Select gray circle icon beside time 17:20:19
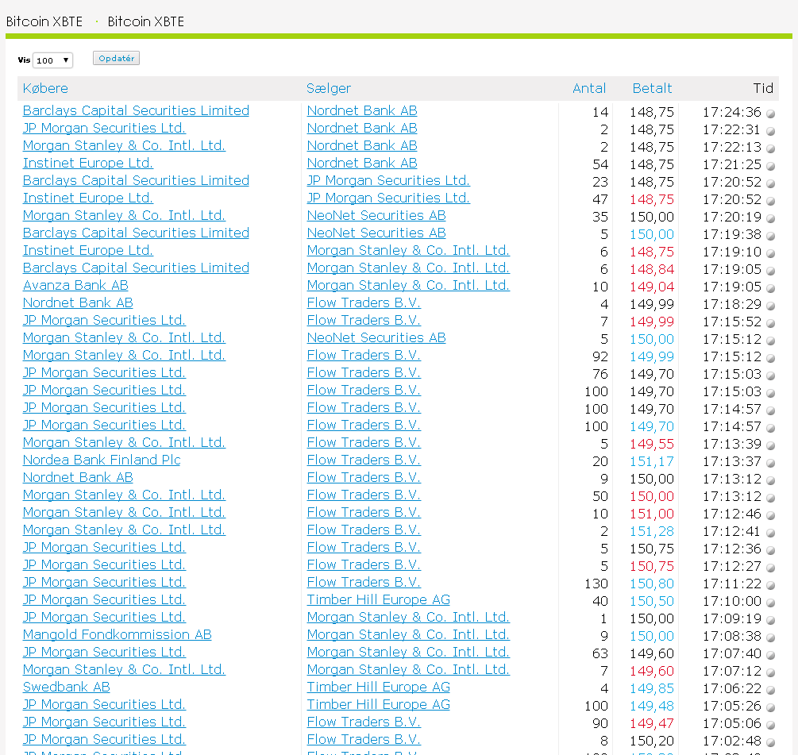This screenshot has height=755, width=798. pyautogui.click(x=770, y=218)
